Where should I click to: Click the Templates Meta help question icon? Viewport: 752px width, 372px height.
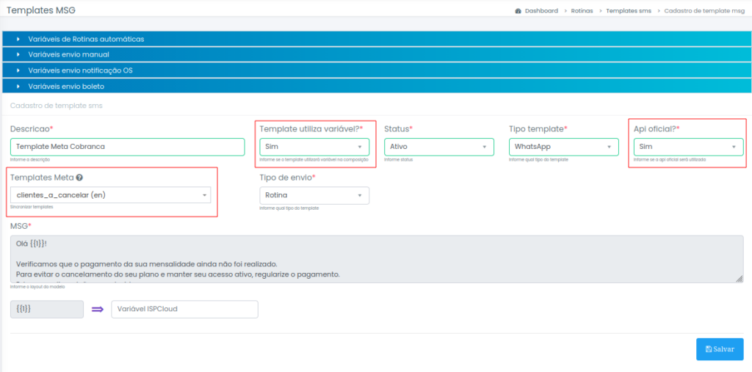tap(79, 178)
